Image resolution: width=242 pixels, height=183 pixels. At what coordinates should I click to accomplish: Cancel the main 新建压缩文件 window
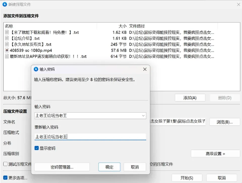pos(222,178)
